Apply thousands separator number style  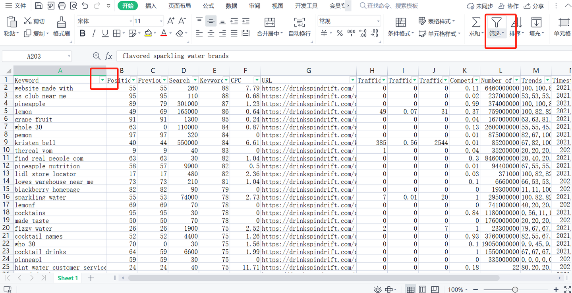pos(351,33)
